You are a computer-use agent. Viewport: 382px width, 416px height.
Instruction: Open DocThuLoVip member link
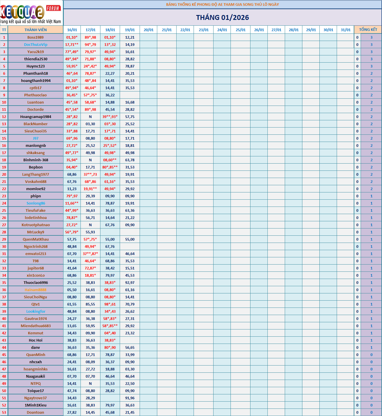35,44
